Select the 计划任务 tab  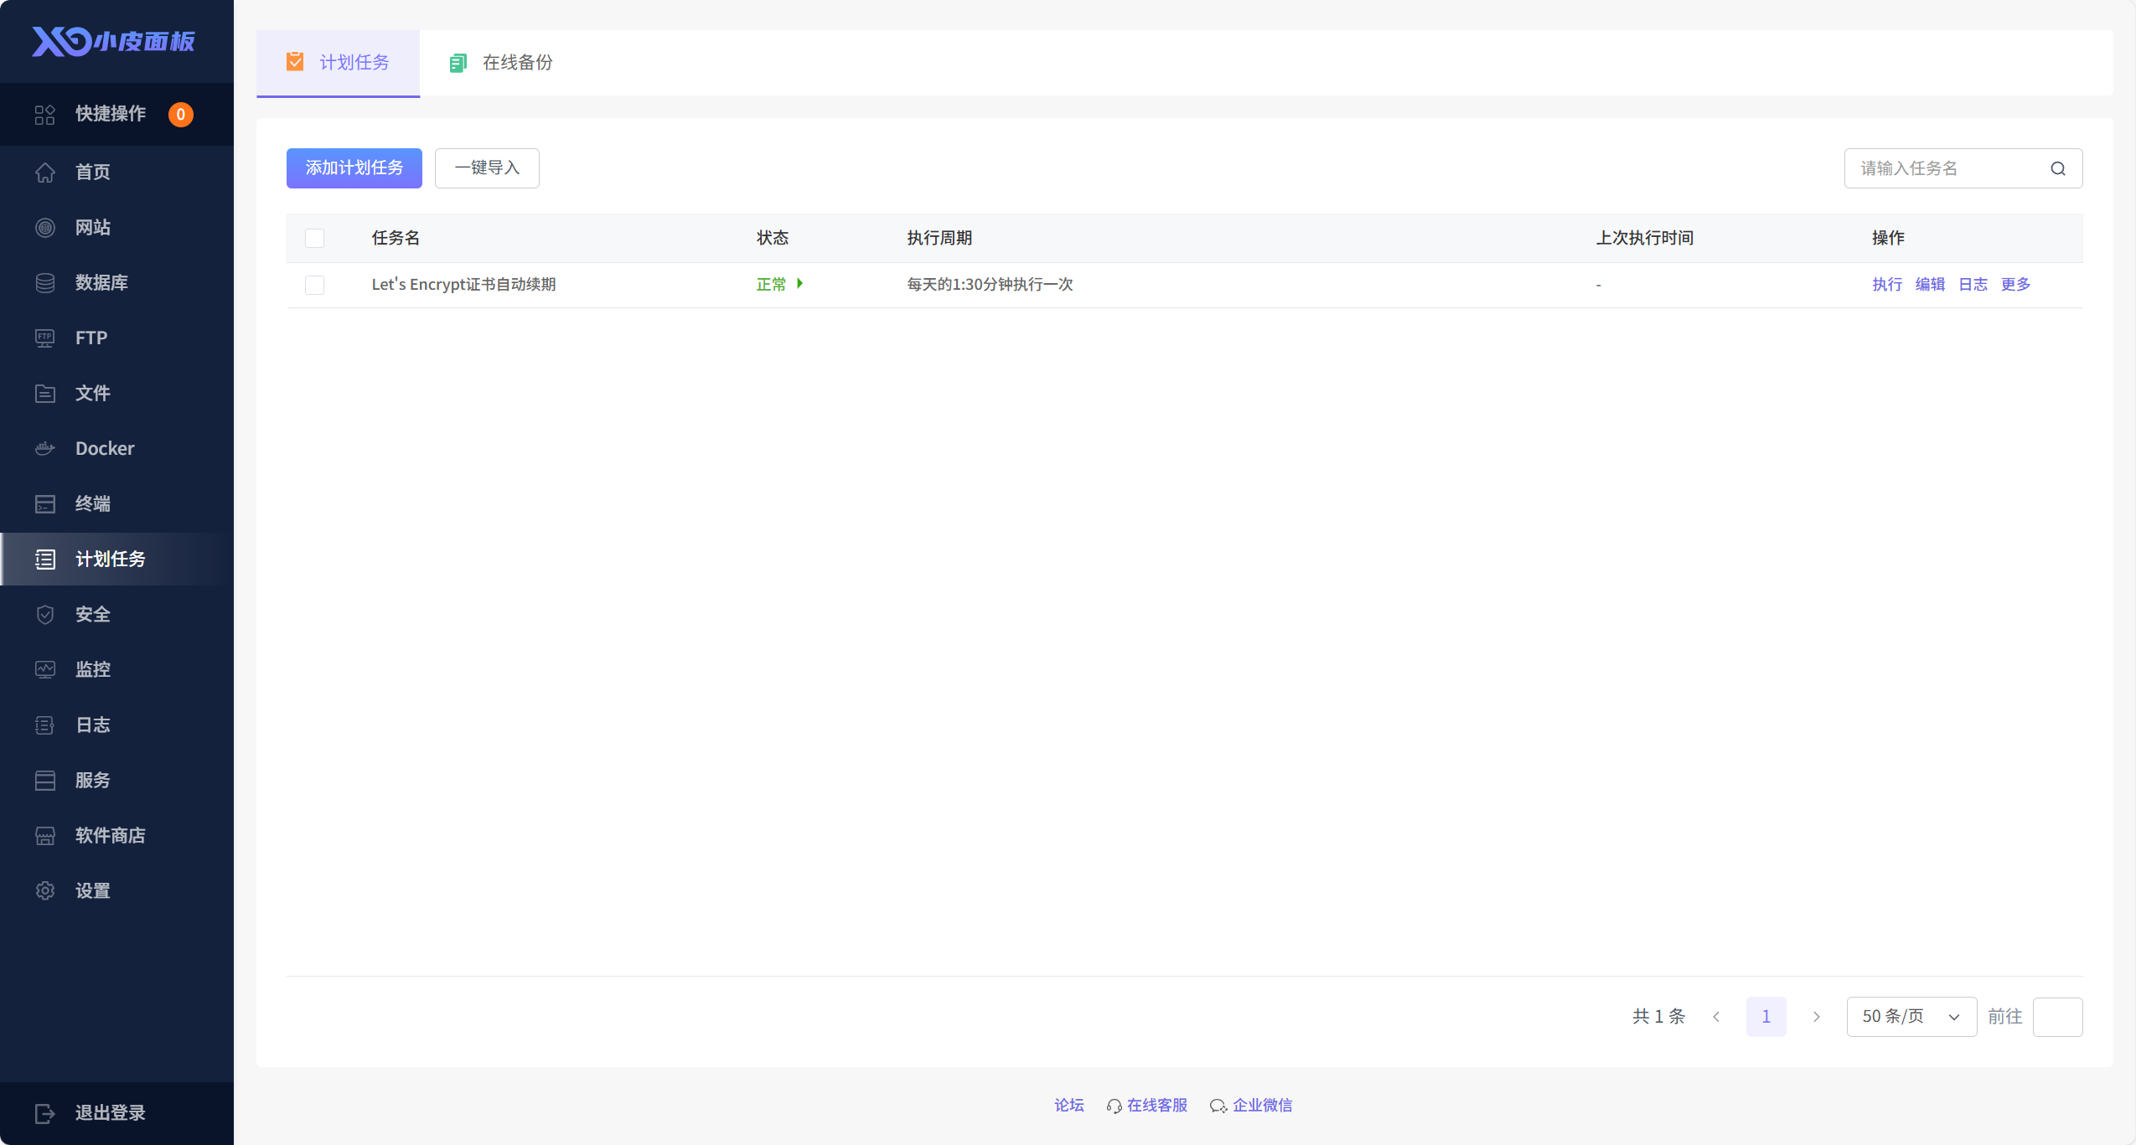(x=338, y=62)
